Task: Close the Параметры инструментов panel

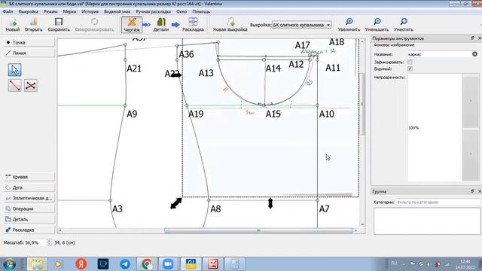Action: [x=479, y=38]
